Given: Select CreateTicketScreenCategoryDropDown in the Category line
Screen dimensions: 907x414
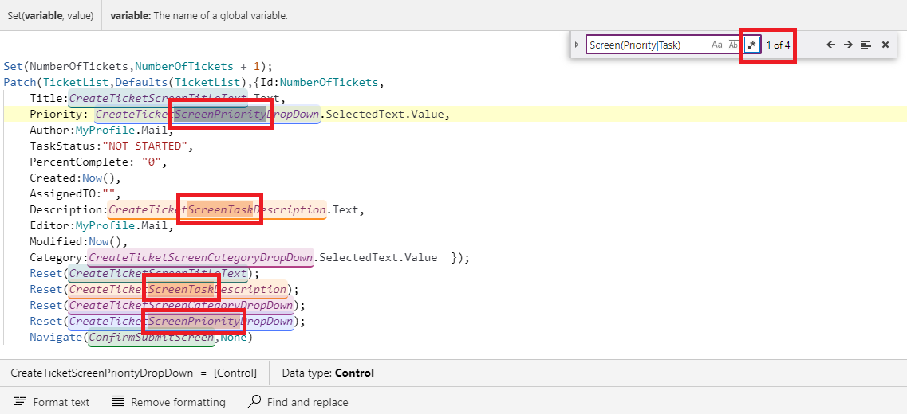Looking at the screenshot, I should pyautogui.click(x=201, y=257).
